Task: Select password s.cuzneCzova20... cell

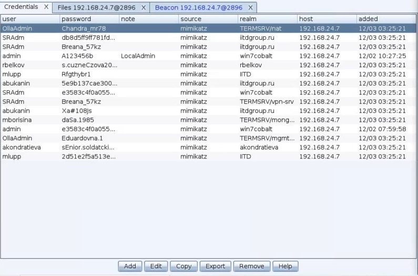Action: (89, 65)
